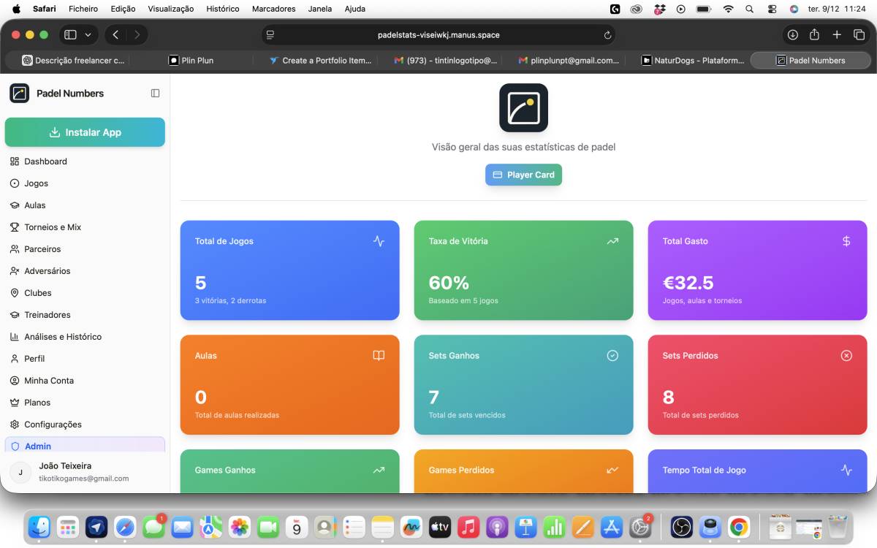Open a new Safari tab
Image resolution: width=877 pixels, height=548 pixels.
[x=837, y=34]
